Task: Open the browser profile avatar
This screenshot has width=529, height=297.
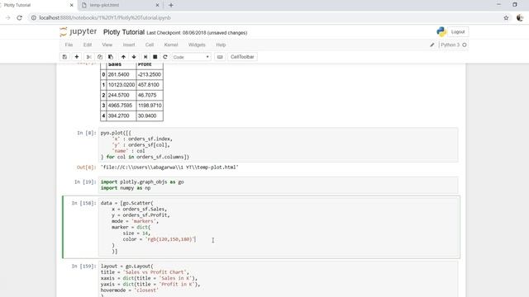Action: (520, 18)
